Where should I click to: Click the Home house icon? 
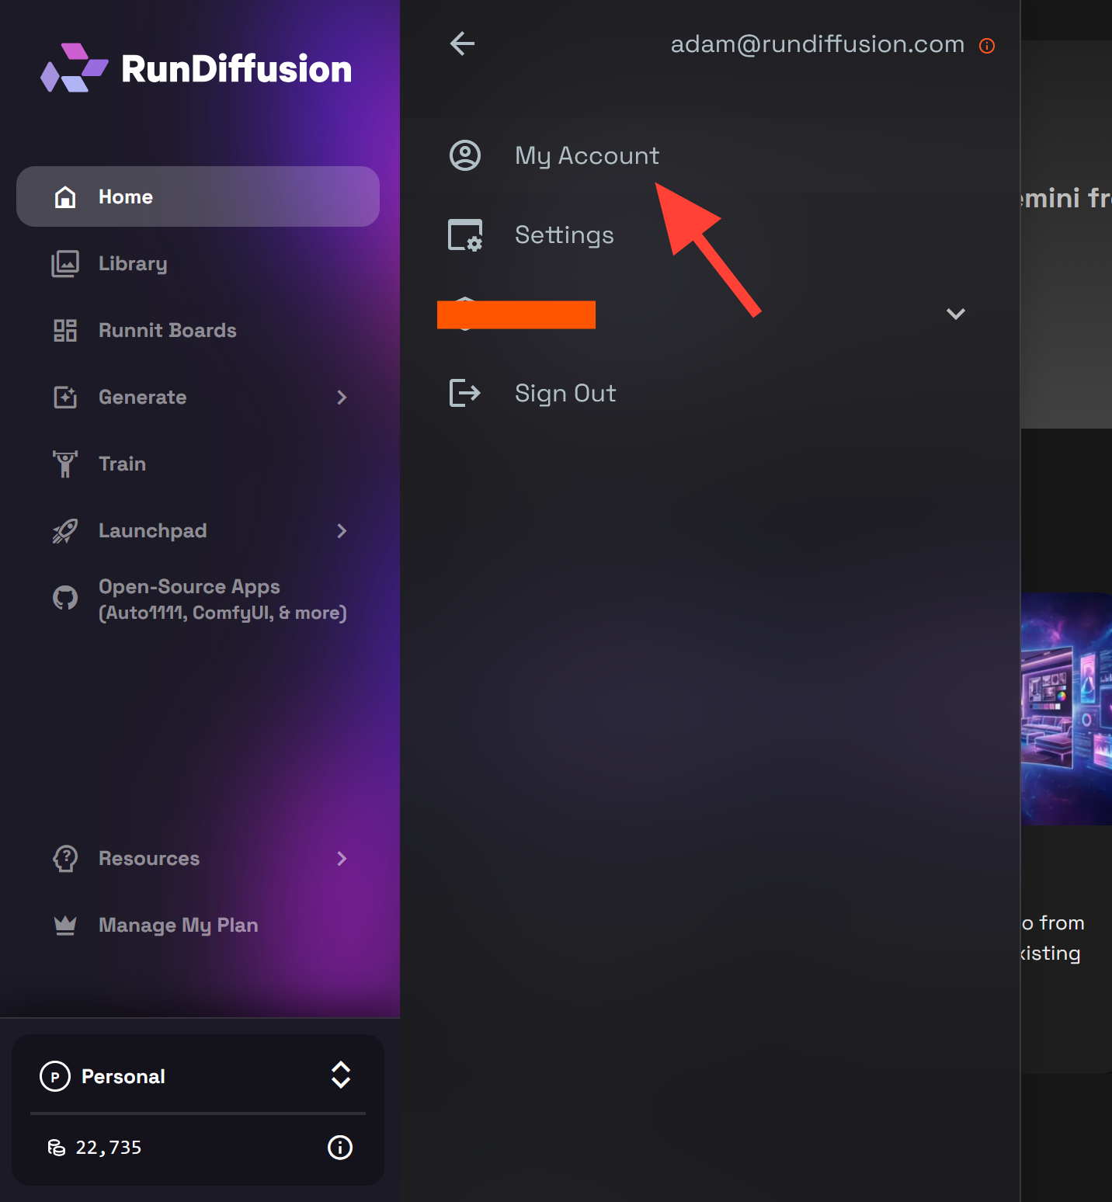tap(65, 197)
